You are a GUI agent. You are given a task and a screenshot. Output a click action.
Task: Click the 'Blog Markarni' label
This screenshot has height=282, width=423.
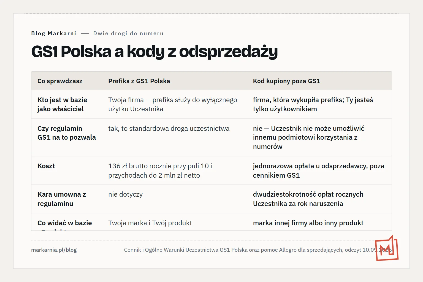point(54,33)
